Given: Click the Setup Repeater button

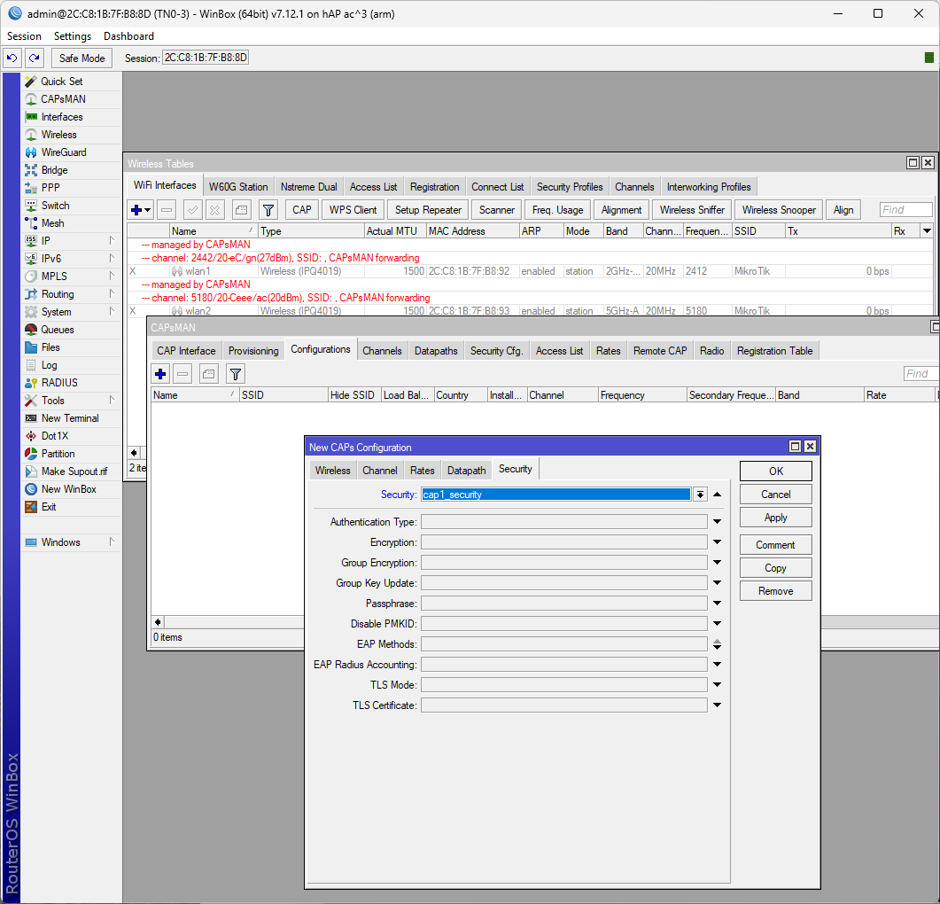Looking at the screenshot, I should click(427, 209).
